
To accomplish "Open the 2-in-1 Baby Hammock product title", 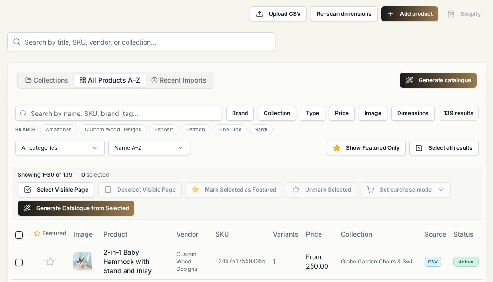I will click(127, 262).
